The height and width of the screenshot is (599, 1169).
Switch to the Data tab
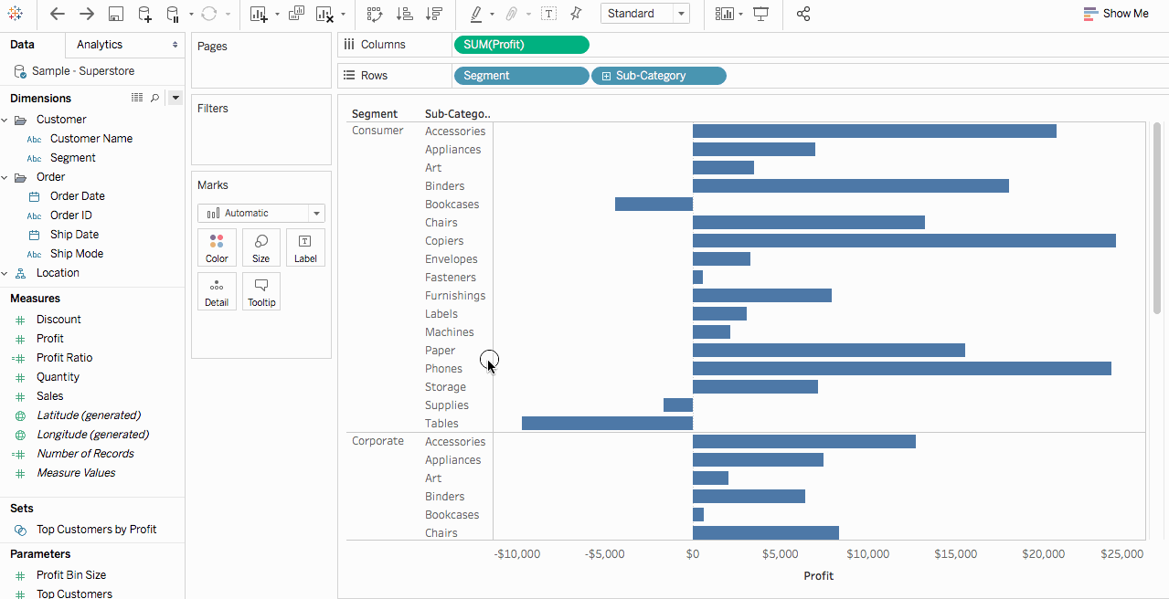(23, 44)
